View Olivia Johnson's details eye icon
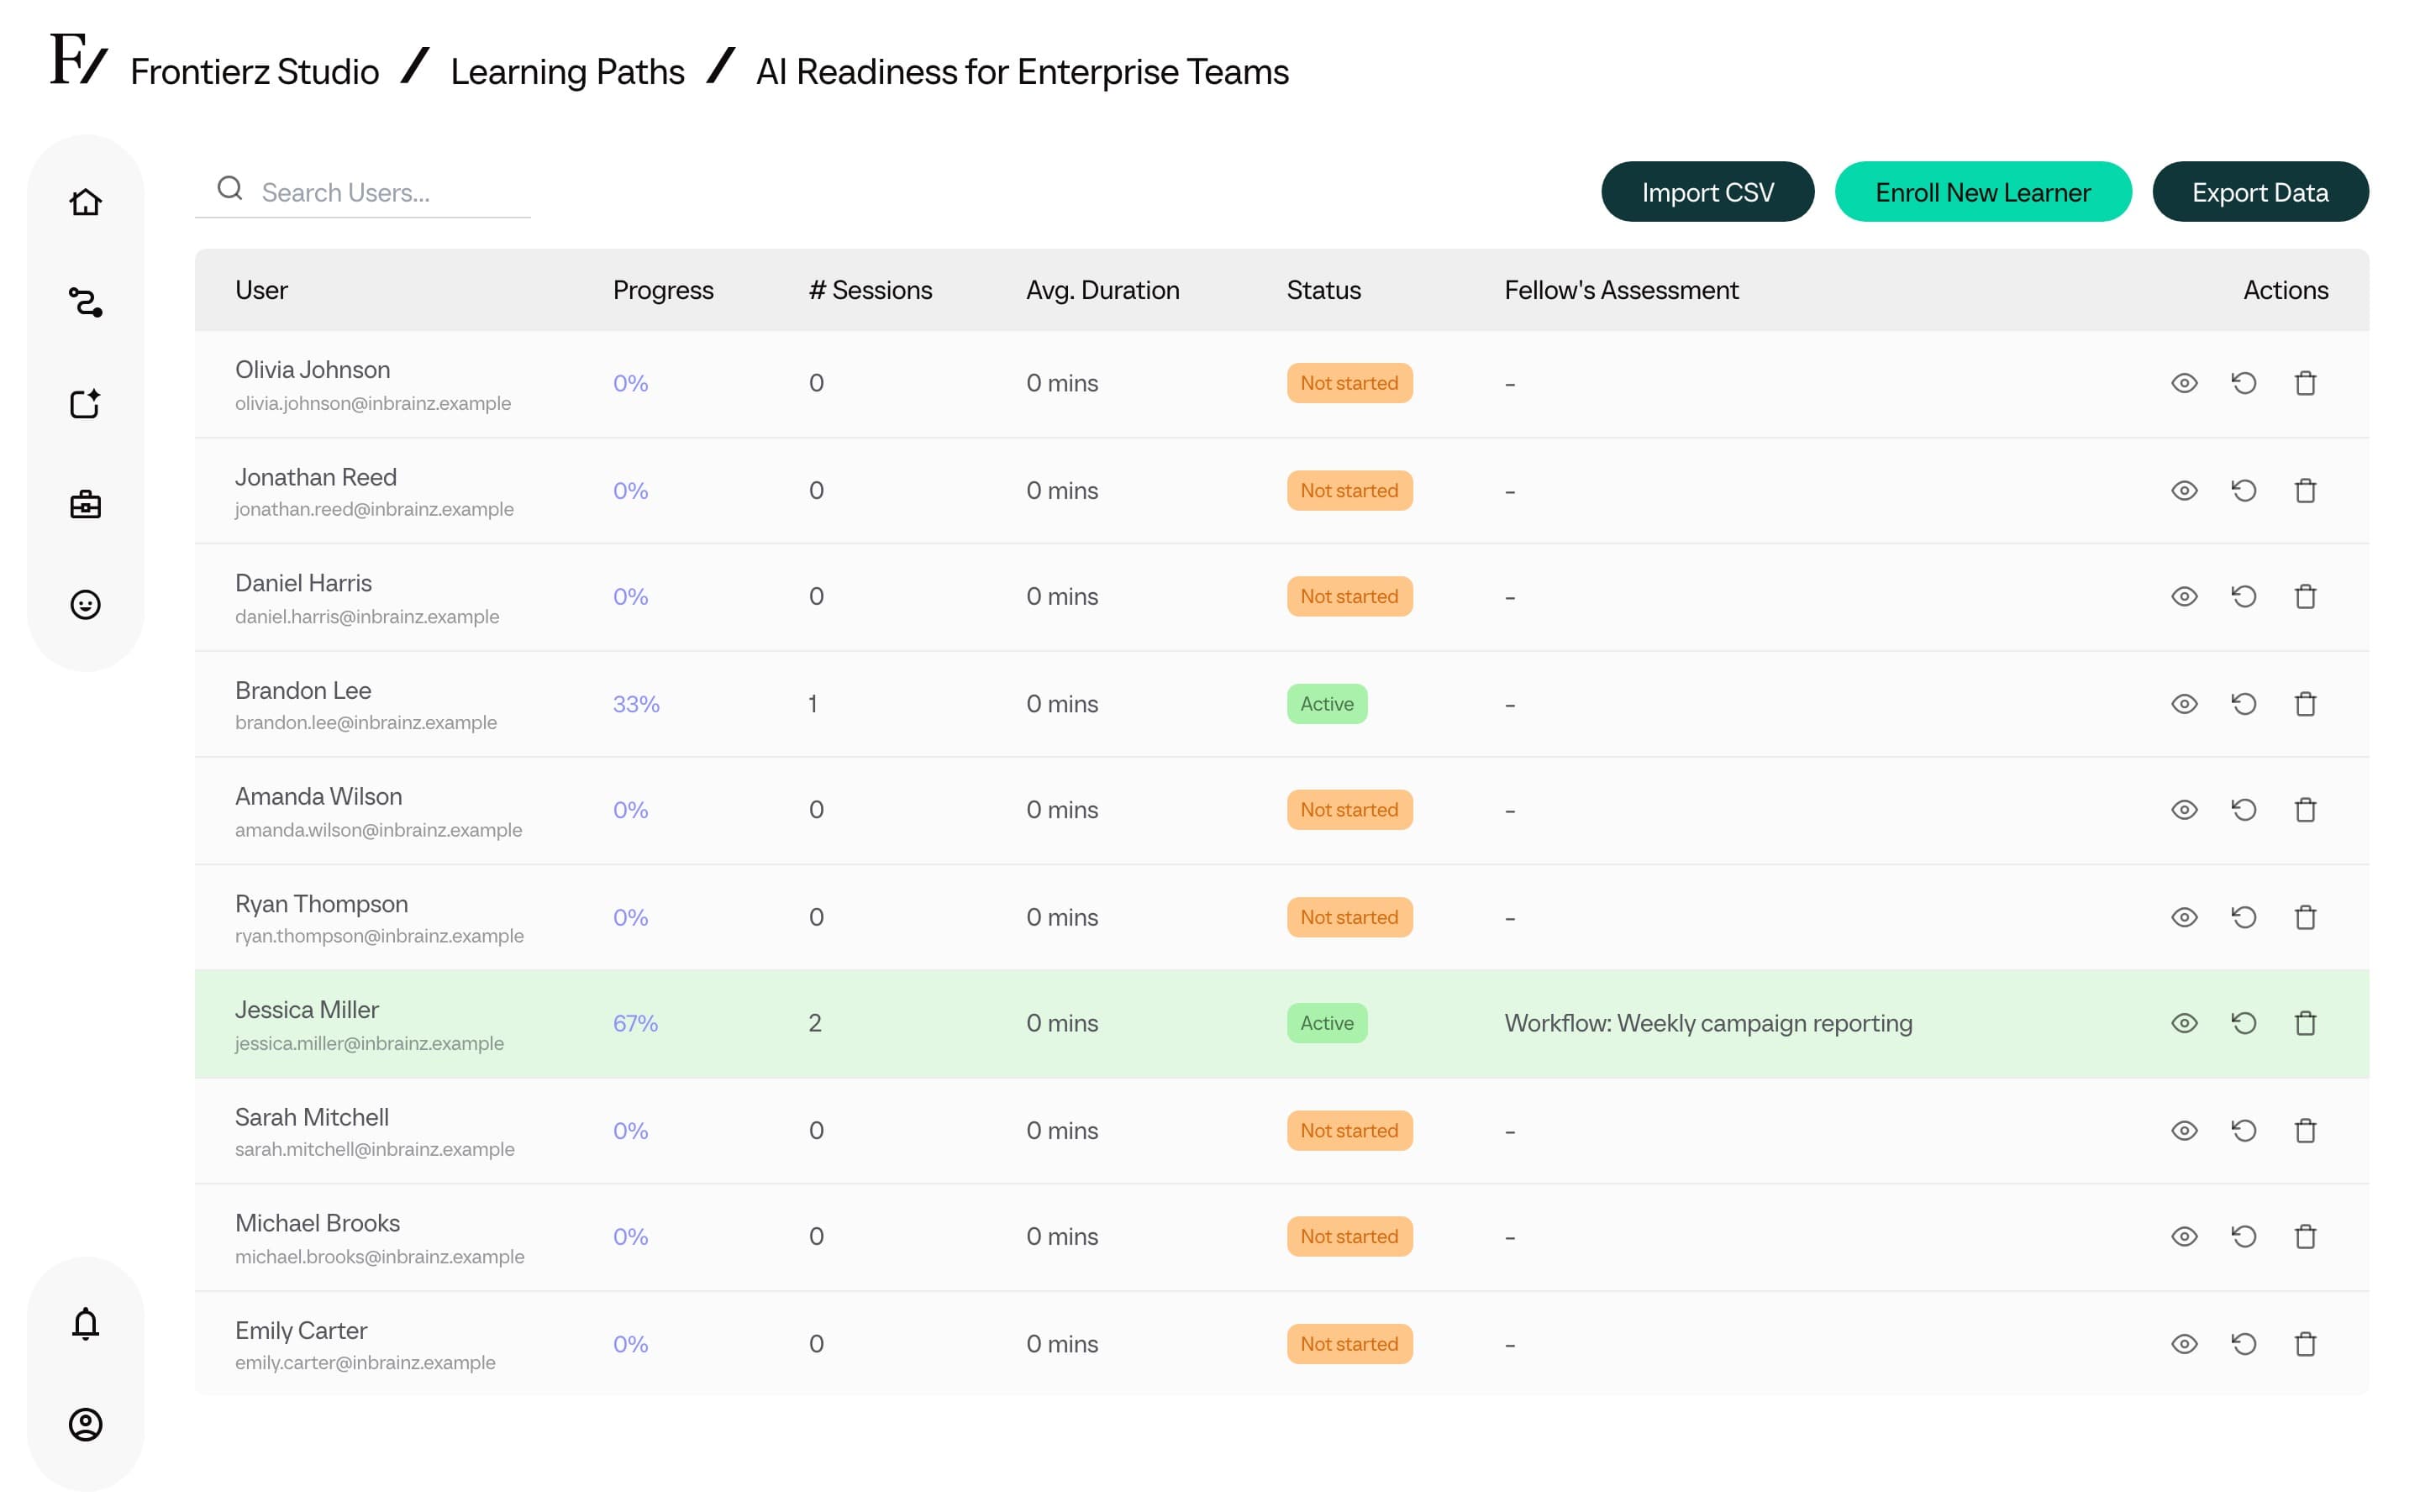Image resolution: width=2420 pixels, height=1512 pixels. 2184,383
